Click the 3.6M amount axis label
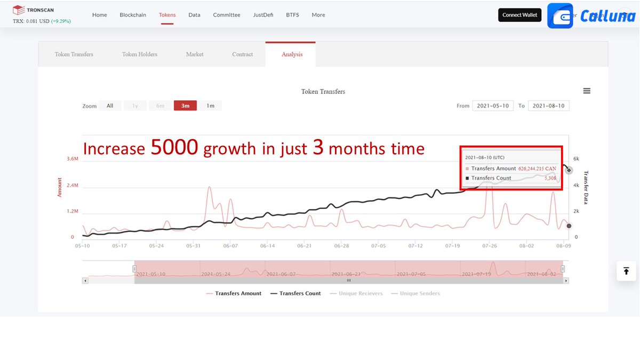The width and height of the screenshot is (640, 360). [x=73, y=159]
